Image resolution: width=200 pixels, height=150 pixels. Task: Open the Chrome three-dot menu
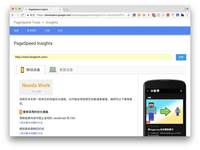point(187,15)
